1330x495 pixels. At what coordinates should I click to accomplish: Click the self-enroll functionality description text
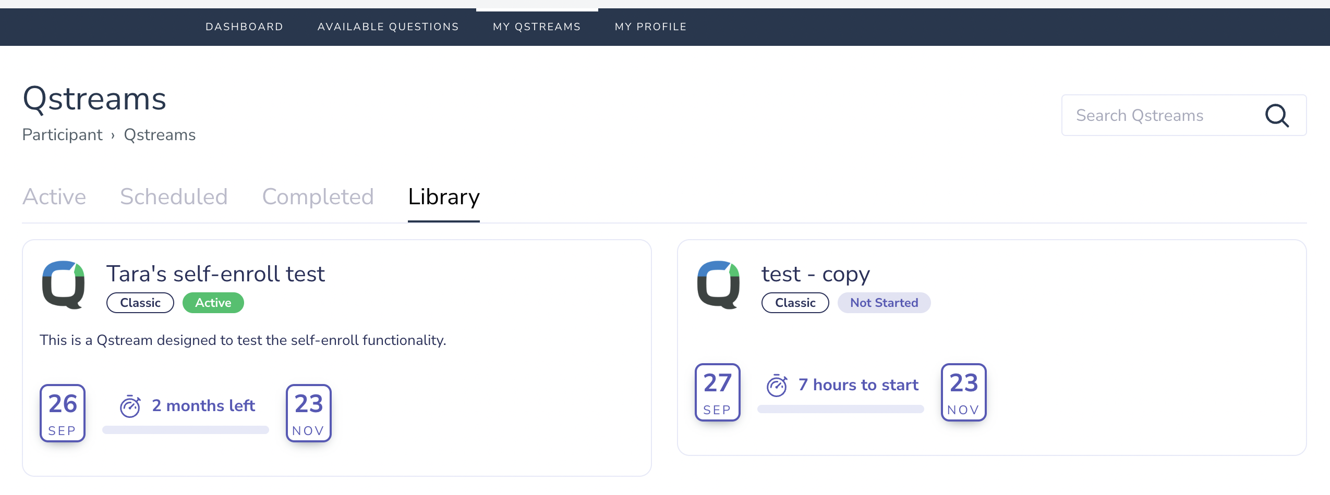pos(243,340)
